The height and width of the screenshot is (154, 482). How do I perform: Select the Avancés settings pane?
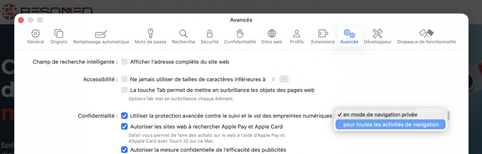pyautogui.click(x=349, y=37)
